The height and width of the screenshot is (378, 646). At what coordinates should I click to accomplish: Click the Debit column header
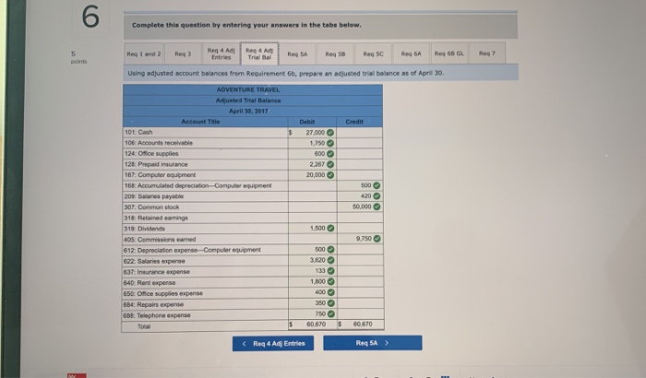[x=307, y=122]
